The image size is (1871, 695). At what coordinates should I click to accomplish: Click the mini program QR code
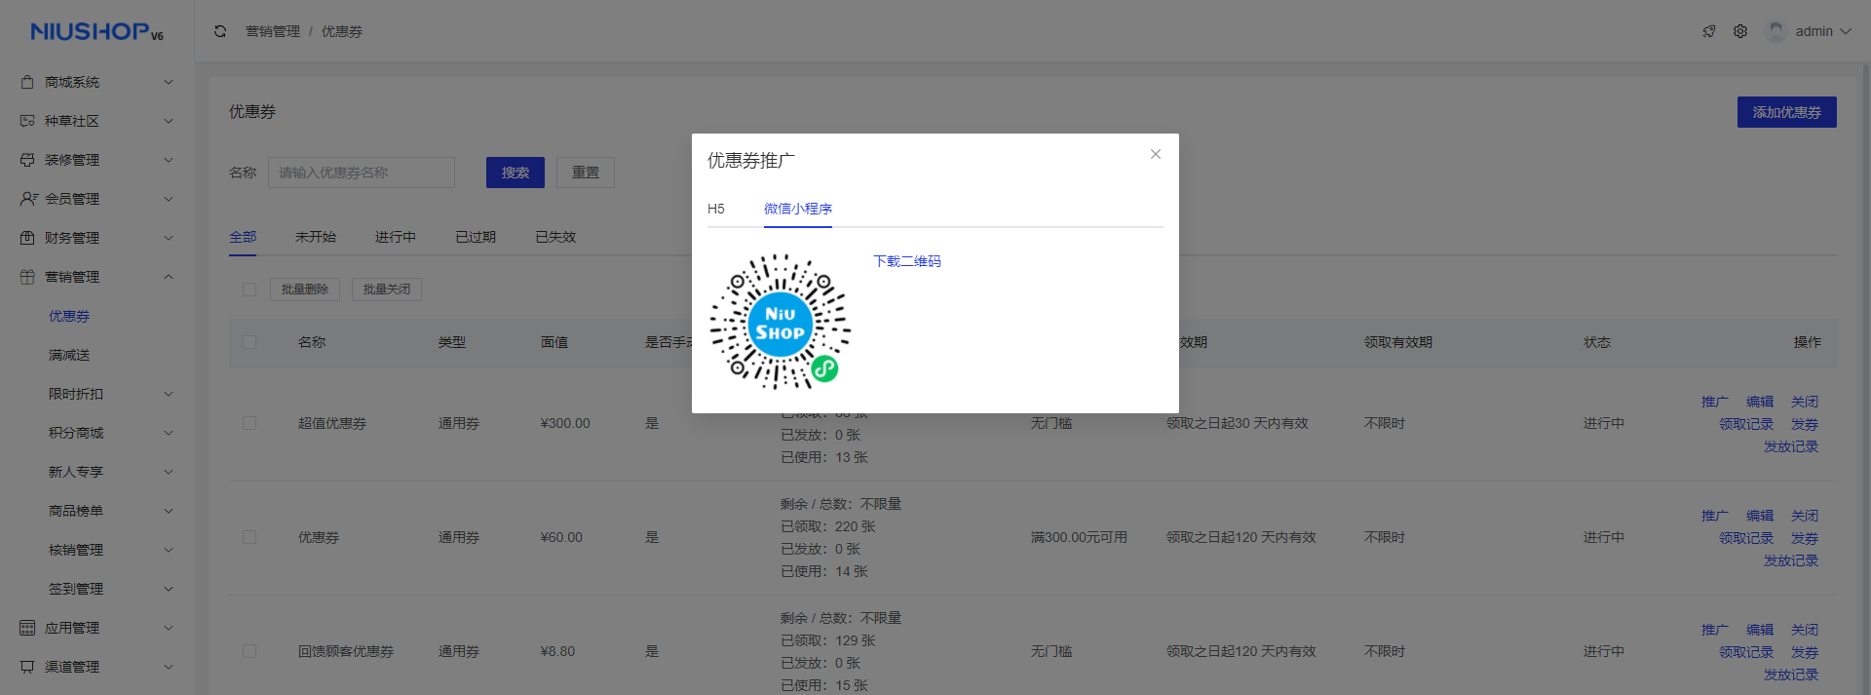point(780,322)
